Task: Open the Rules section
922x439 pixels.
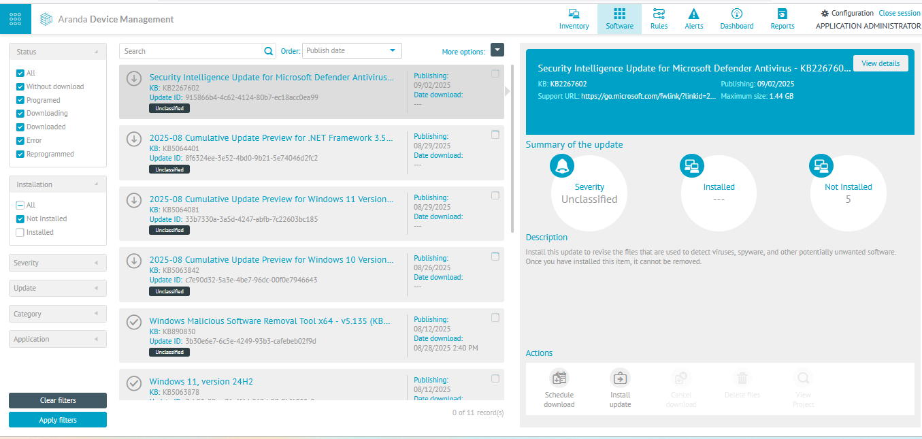Action: click(659, 19)
